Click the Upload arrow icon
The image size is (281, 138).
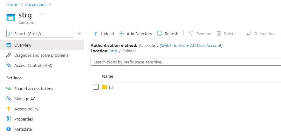[95, 34]
